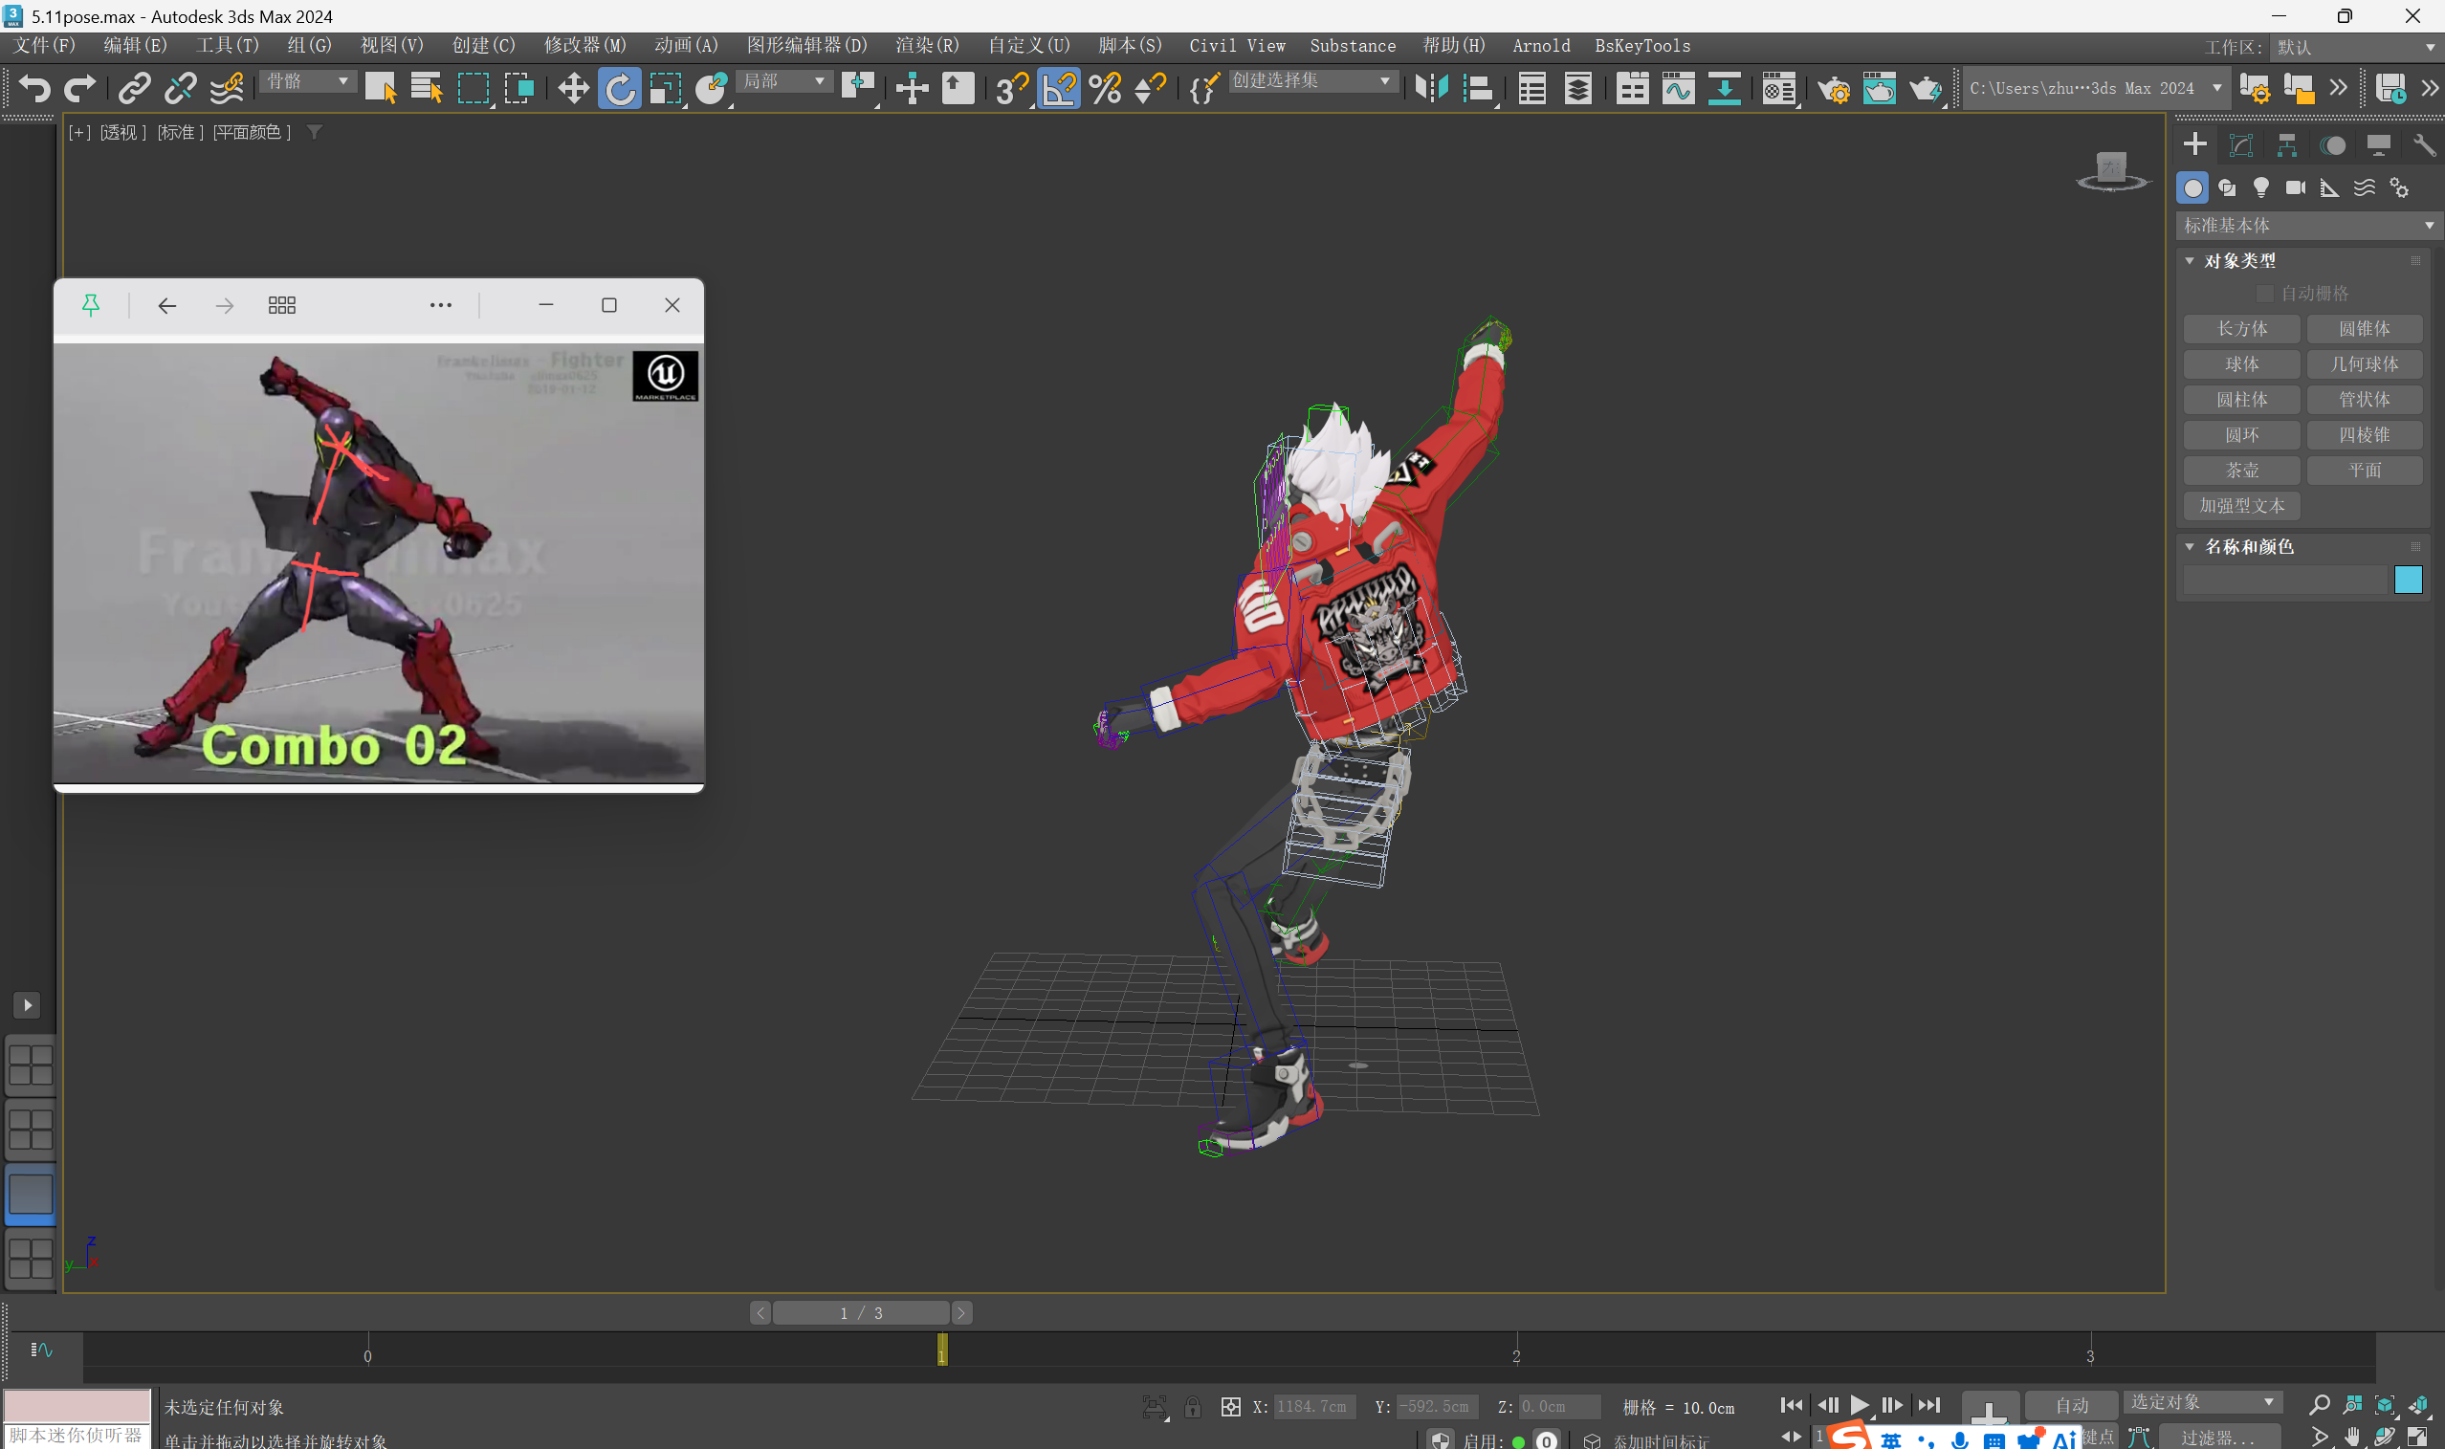This screenshot has height=1449, width=2445.
Task: Toggle Spinner Snap
Action: tap(1150, 89)
